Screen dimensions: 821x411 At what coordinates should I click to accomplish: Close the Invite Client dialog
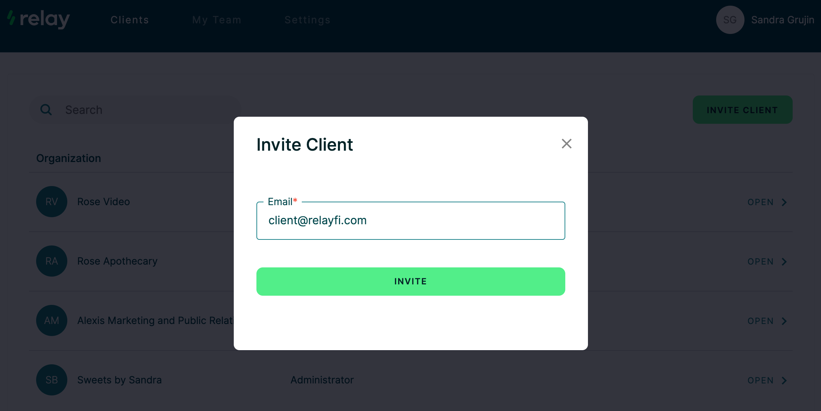click(567, 144)
